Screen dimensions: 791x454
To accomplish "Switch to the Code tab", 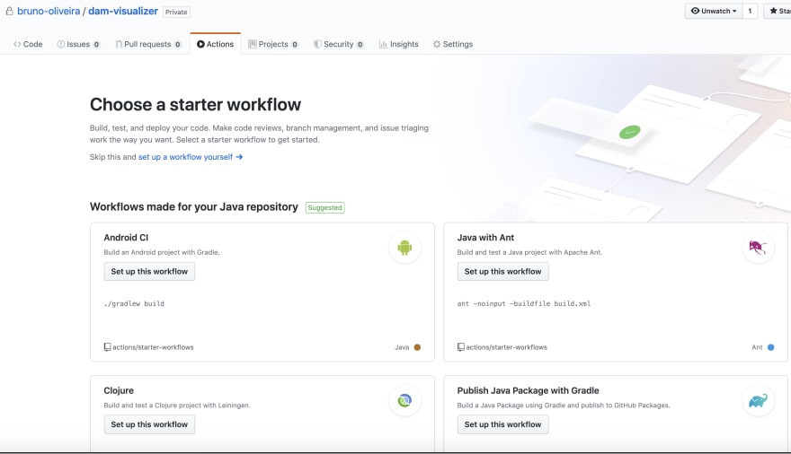I will click(x=28, y=44).
